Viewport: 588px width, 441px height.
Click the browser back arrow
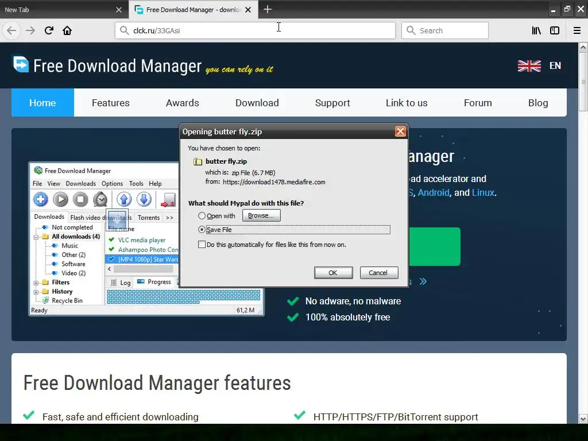(x=11, y=30)
